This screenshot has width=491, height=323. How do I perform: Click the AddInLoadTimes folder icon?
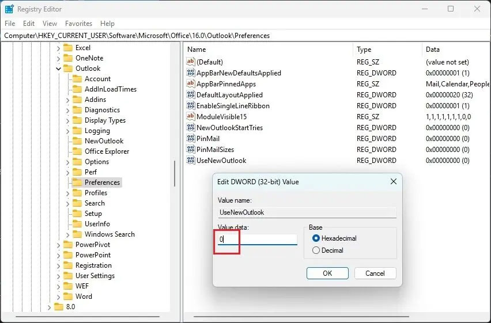click(x=77, y=89)
